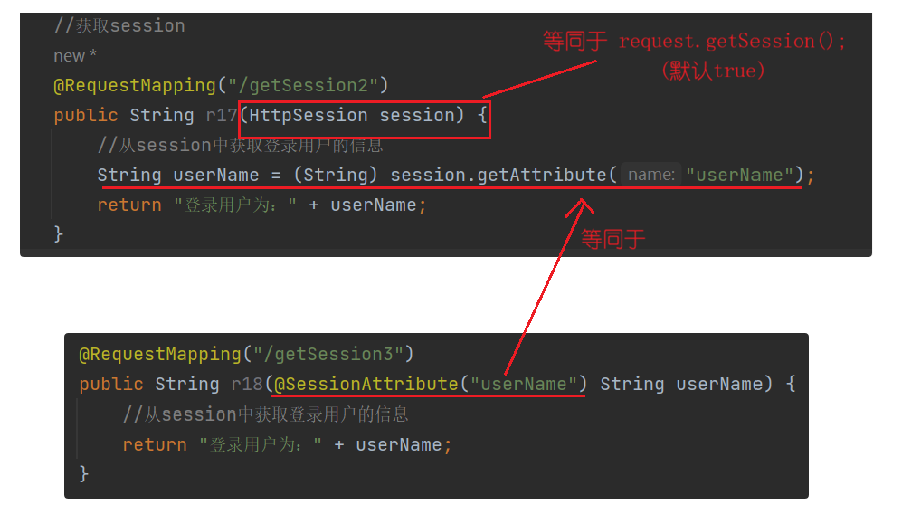
Task: Click the red (默认true) annotation text
Action: (713, 71)
